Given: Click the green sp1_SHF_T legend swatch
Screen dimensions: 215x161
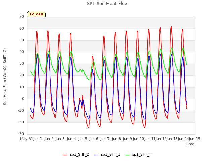Looking at the screenshot, I should [x=128, y=155].
